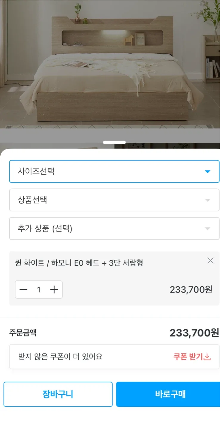Decrease quantity with the minus icon
Screen dimensions: 220x430
(x=23, y=290)
